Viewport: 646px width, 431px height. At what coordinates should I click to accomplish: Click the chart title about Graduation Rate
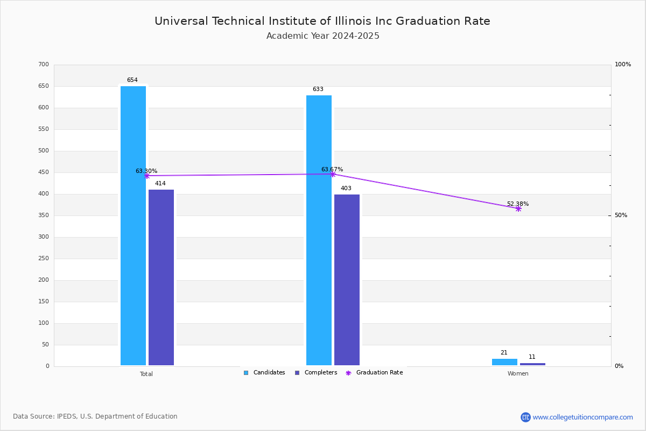tap(322, 21)
